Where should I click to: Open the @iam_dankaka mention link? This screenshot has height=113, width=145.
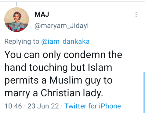65,41
